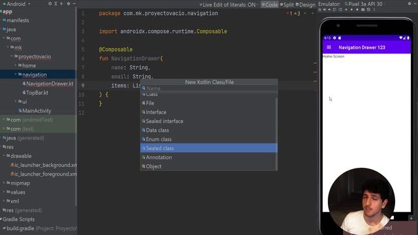Go to next highlighted problem arrow
The width and height of the screenshot is (418, 235).
tap(312, 13)
